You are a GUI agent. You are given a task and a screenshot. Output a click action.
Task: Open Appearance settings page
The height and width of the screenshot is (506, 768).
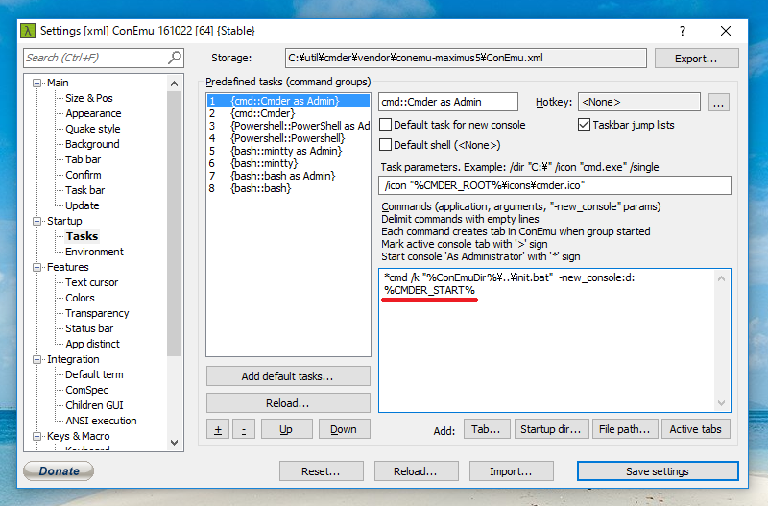[93, 113]
